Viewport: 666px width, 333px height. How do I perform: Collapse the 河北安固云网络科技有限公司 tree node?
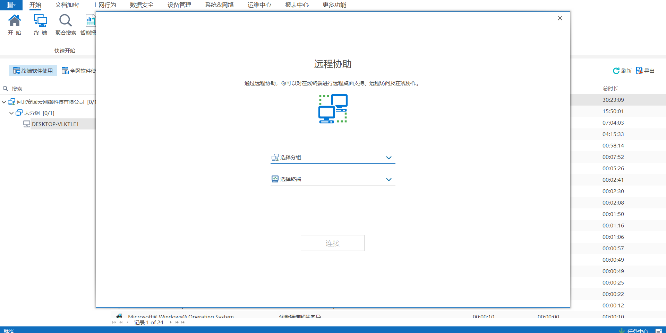tap(4, 102)
